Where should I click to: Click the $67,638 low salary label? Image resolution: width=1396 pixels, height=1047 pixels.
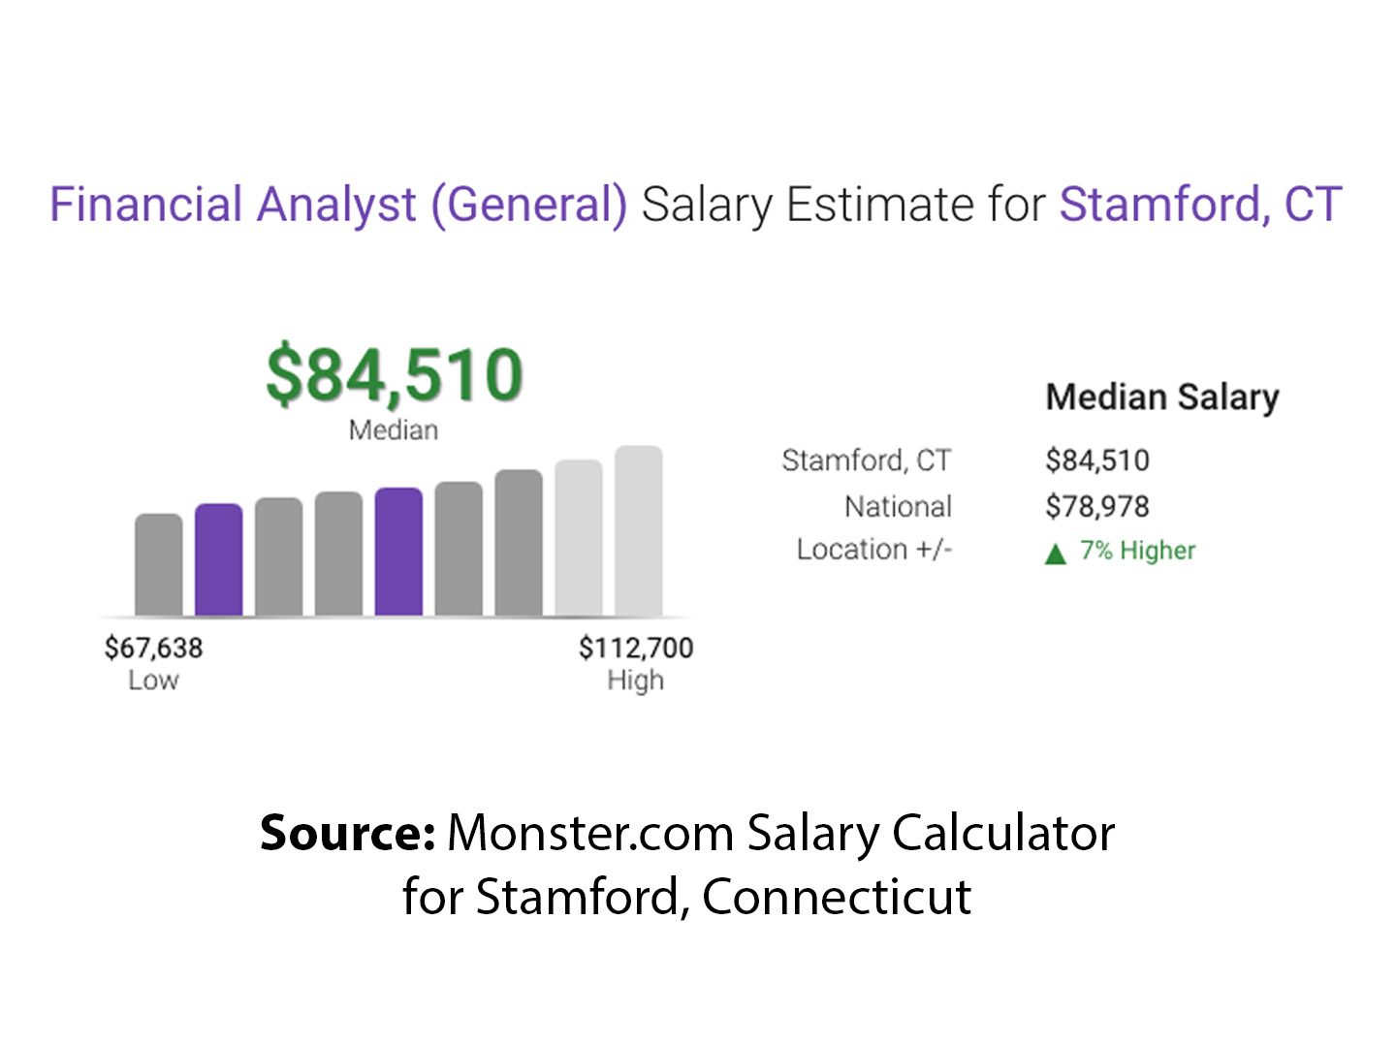[x=154, y=648]
